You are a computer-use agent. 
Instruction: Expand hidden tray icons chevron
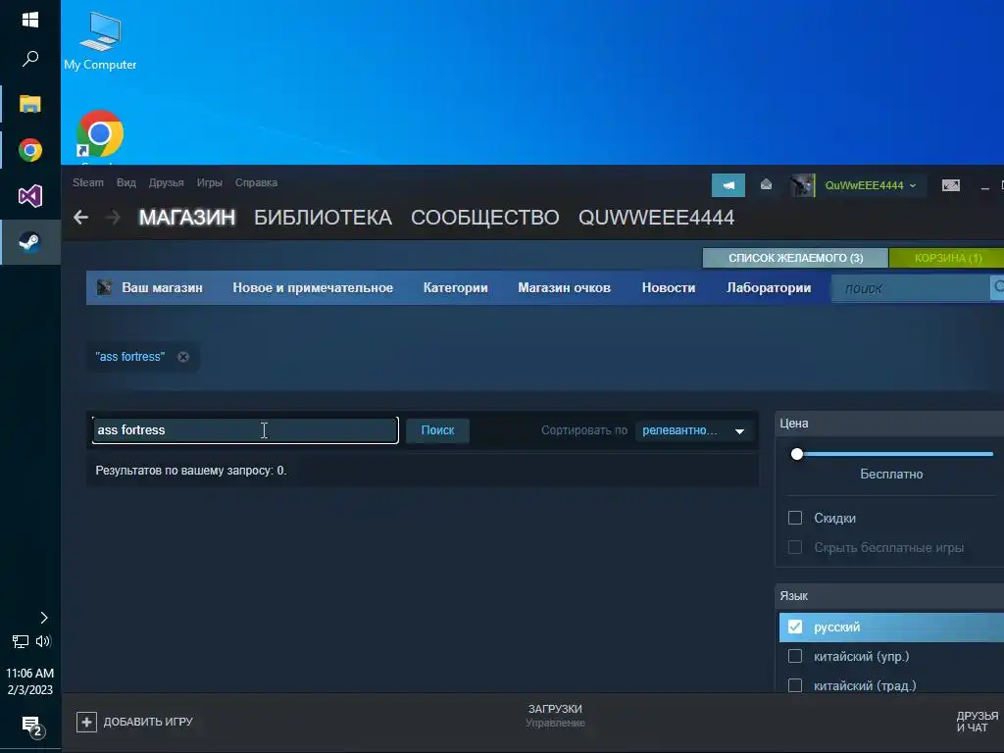point(43,618)
